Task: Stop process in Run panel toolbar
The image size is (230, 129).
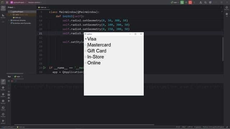Action: pos(12,81)
